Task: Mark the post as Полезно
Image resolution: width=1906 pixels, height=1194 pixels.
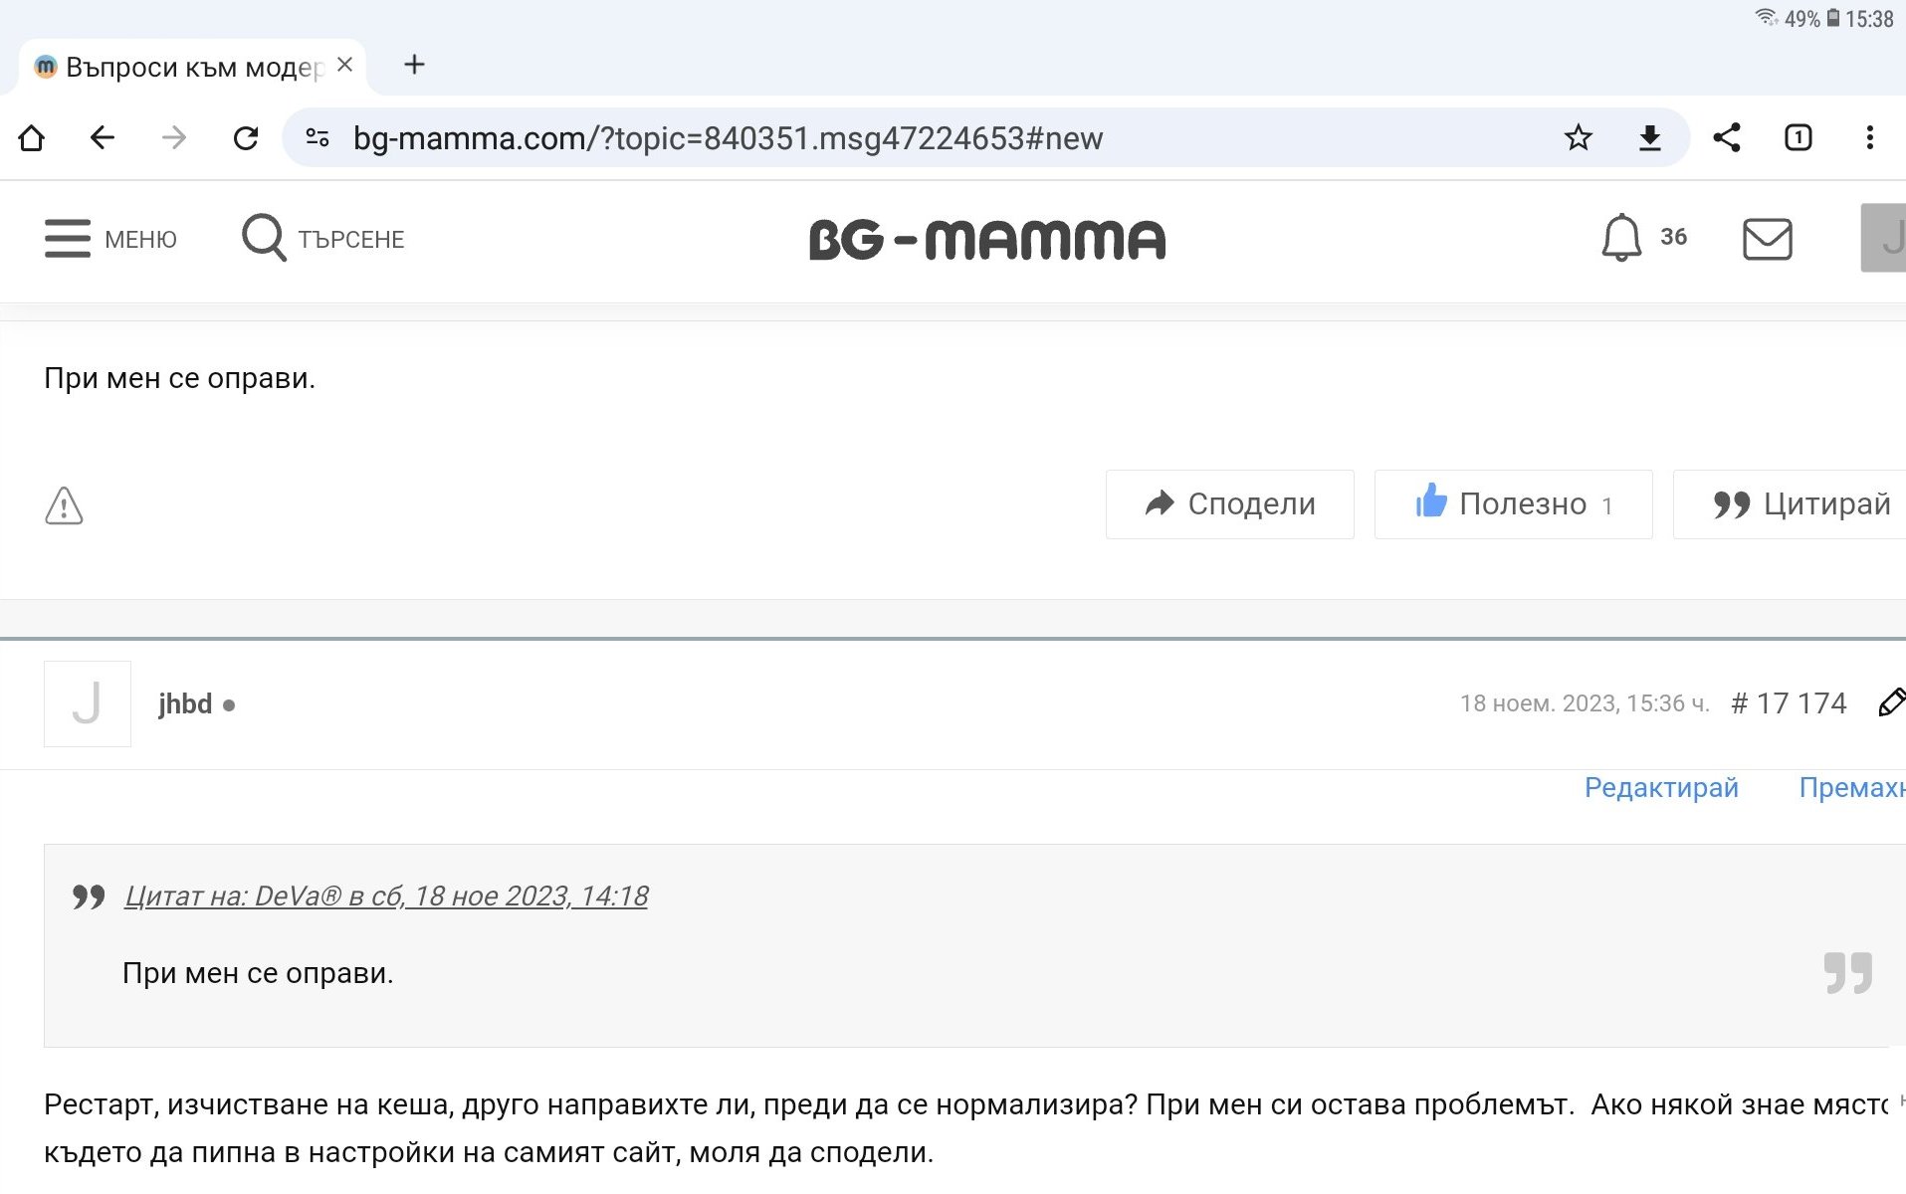Action: pos(1513,504)
